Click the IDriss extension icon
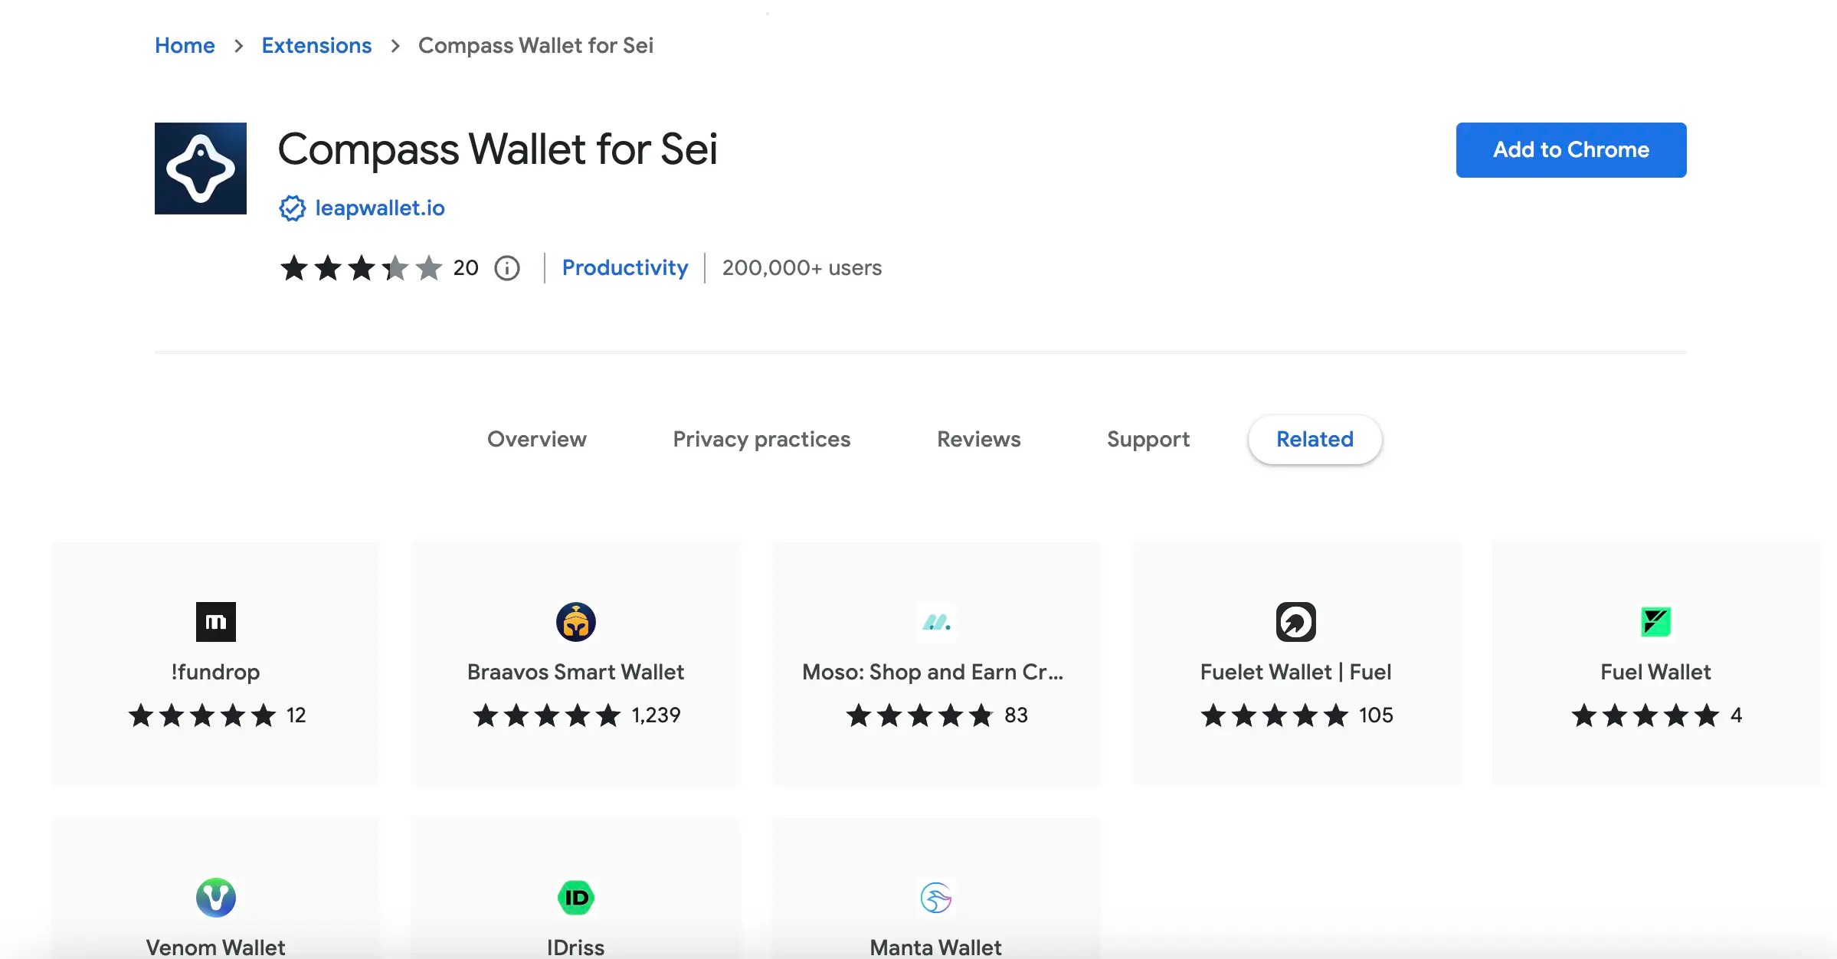Screen dimensions: 1837x959 576,898
